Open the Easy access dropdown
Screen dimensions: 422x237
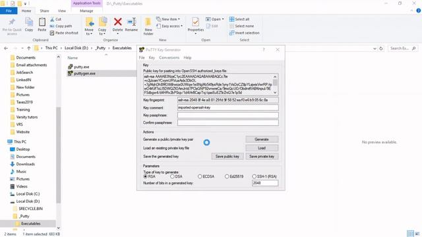pos(169,26)
